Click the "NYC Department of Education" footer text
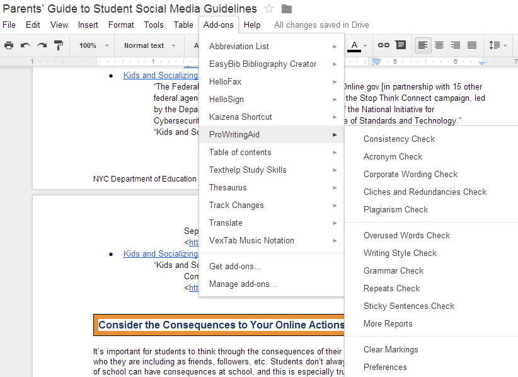The width and height of the screenshot is (518, 377). pyautogui.click(x=145, y=179)
